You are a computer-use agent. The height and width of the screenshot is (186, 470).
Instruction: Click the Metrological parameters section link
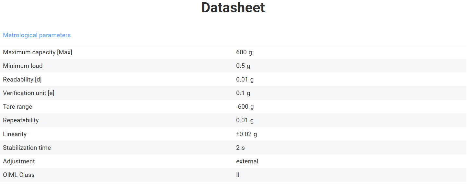[x=37, y=35]
